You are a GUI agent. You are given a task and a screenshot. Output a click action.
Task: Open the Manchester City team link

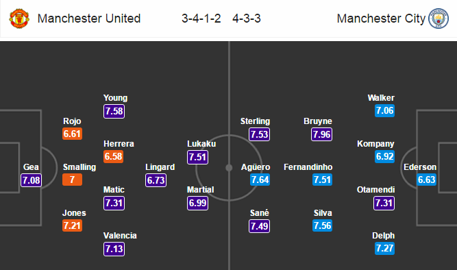click(x=381, y=19)
